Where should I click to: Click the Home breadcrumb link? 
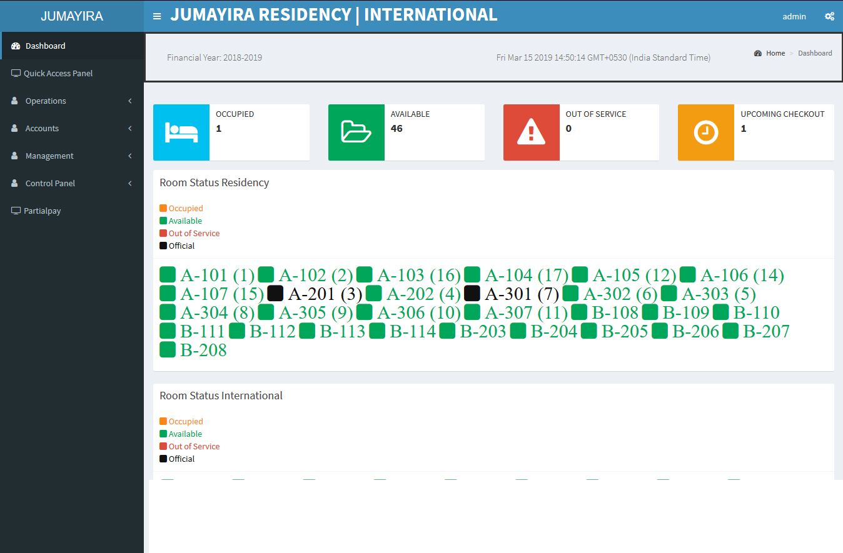coord(775,53)
